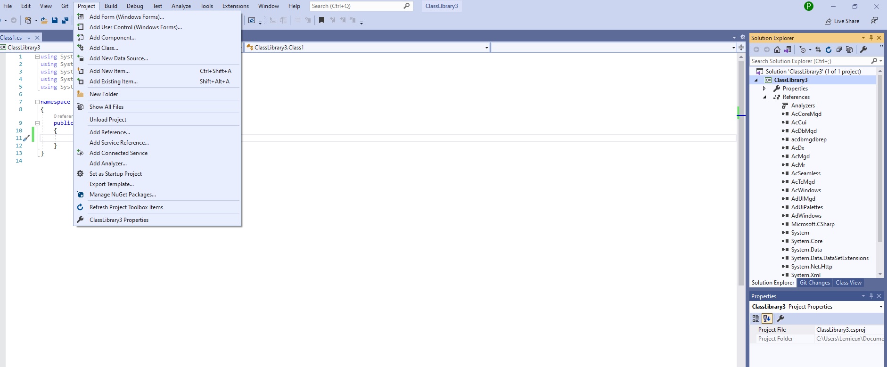
Task: Click Alphabetical sort icon in Properties panel
Action: point(767,318)
